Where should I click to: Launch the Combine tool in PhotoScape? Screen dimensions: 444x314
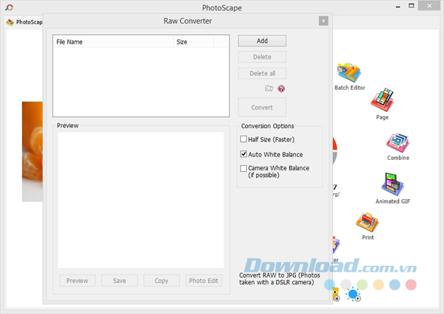tap(398, 147)
